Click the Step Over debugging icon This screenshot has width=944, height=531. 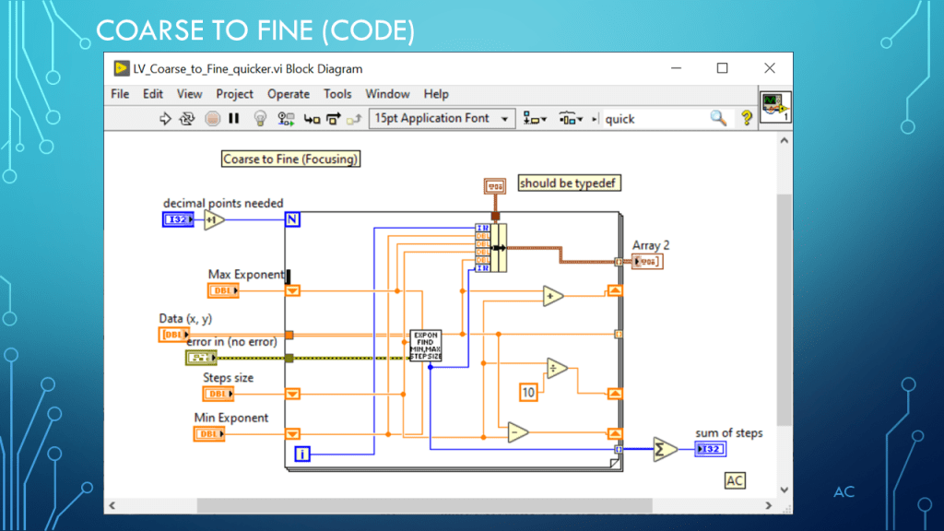(x=333, y=119)
